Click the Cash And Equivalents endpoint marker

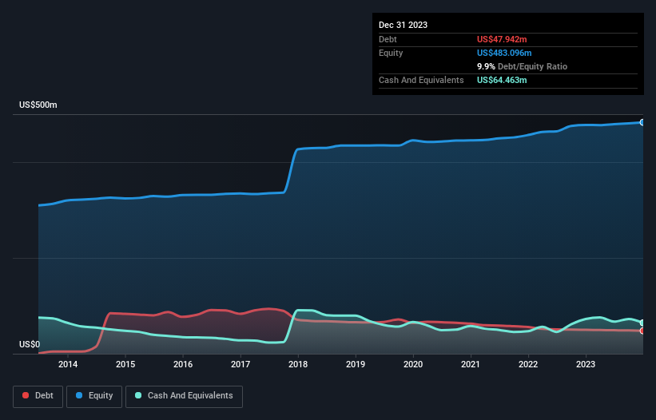point(642,323)
